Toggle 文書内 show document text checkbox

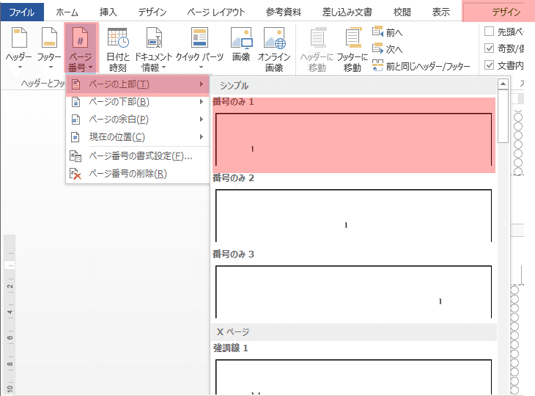[x=490, y=65]
